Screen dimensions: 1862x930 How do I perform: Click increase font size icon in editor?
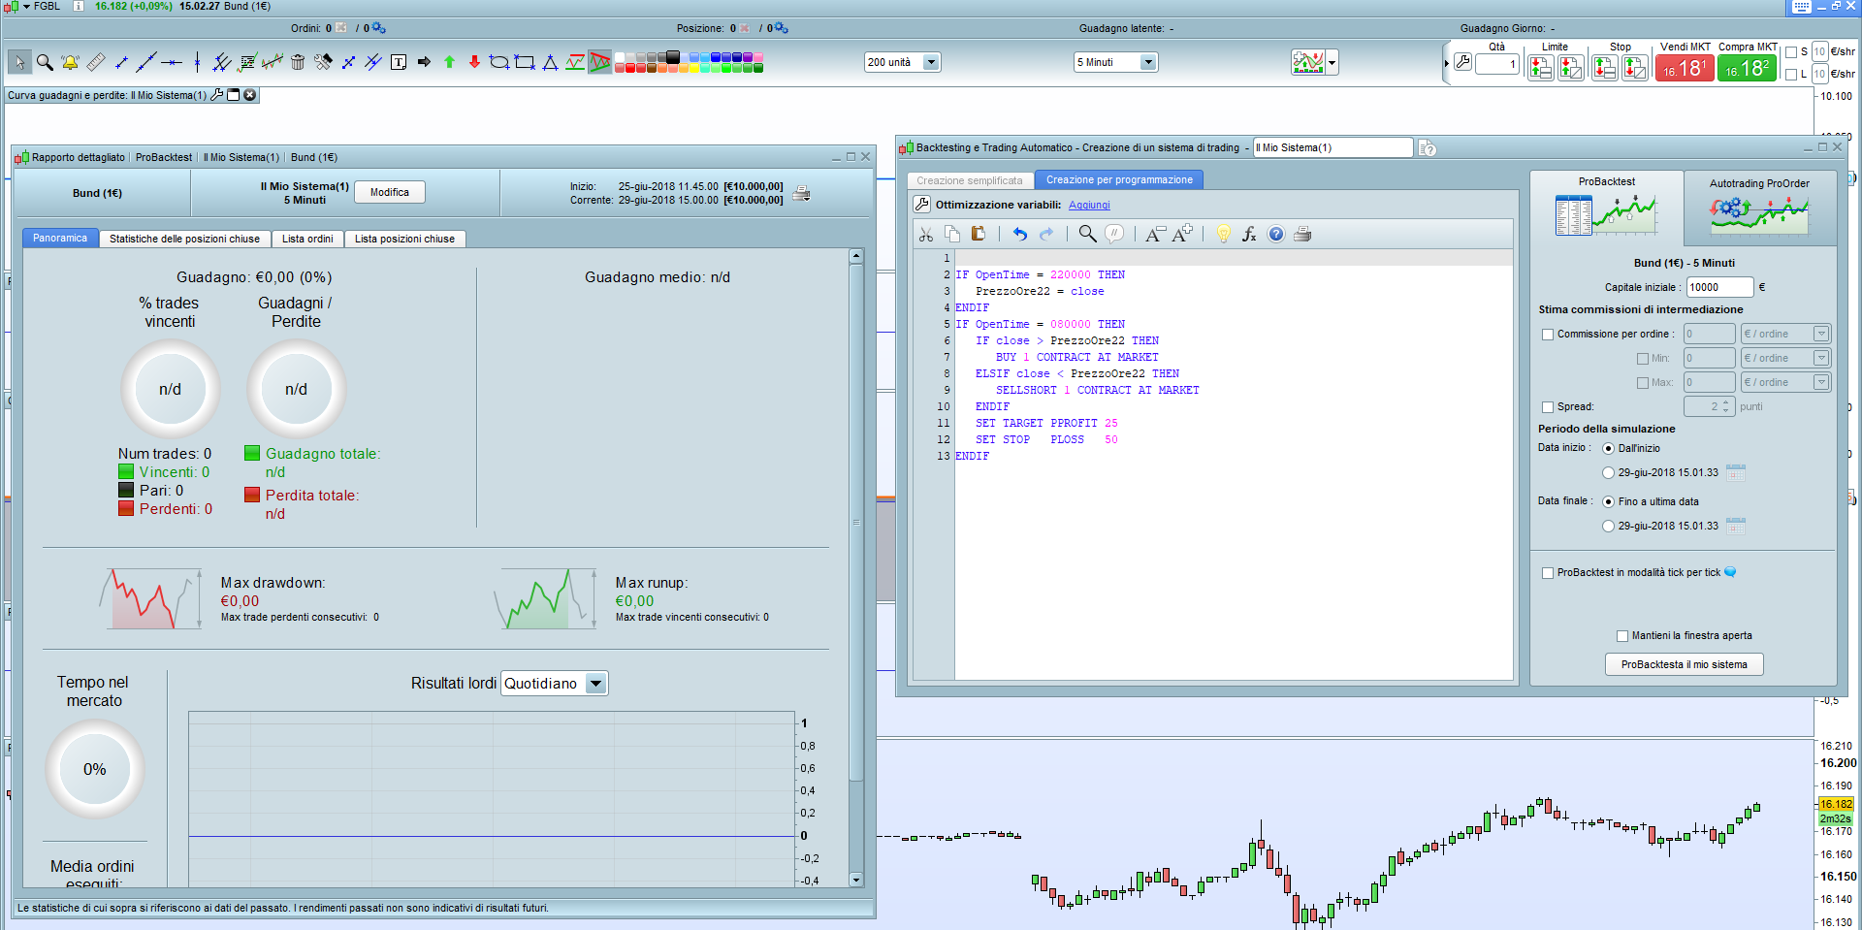pyautogui.click(x=1182, y=234)
